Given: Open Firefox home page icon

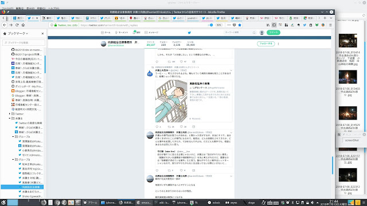Looking at the screenshot, I should 23,25.
